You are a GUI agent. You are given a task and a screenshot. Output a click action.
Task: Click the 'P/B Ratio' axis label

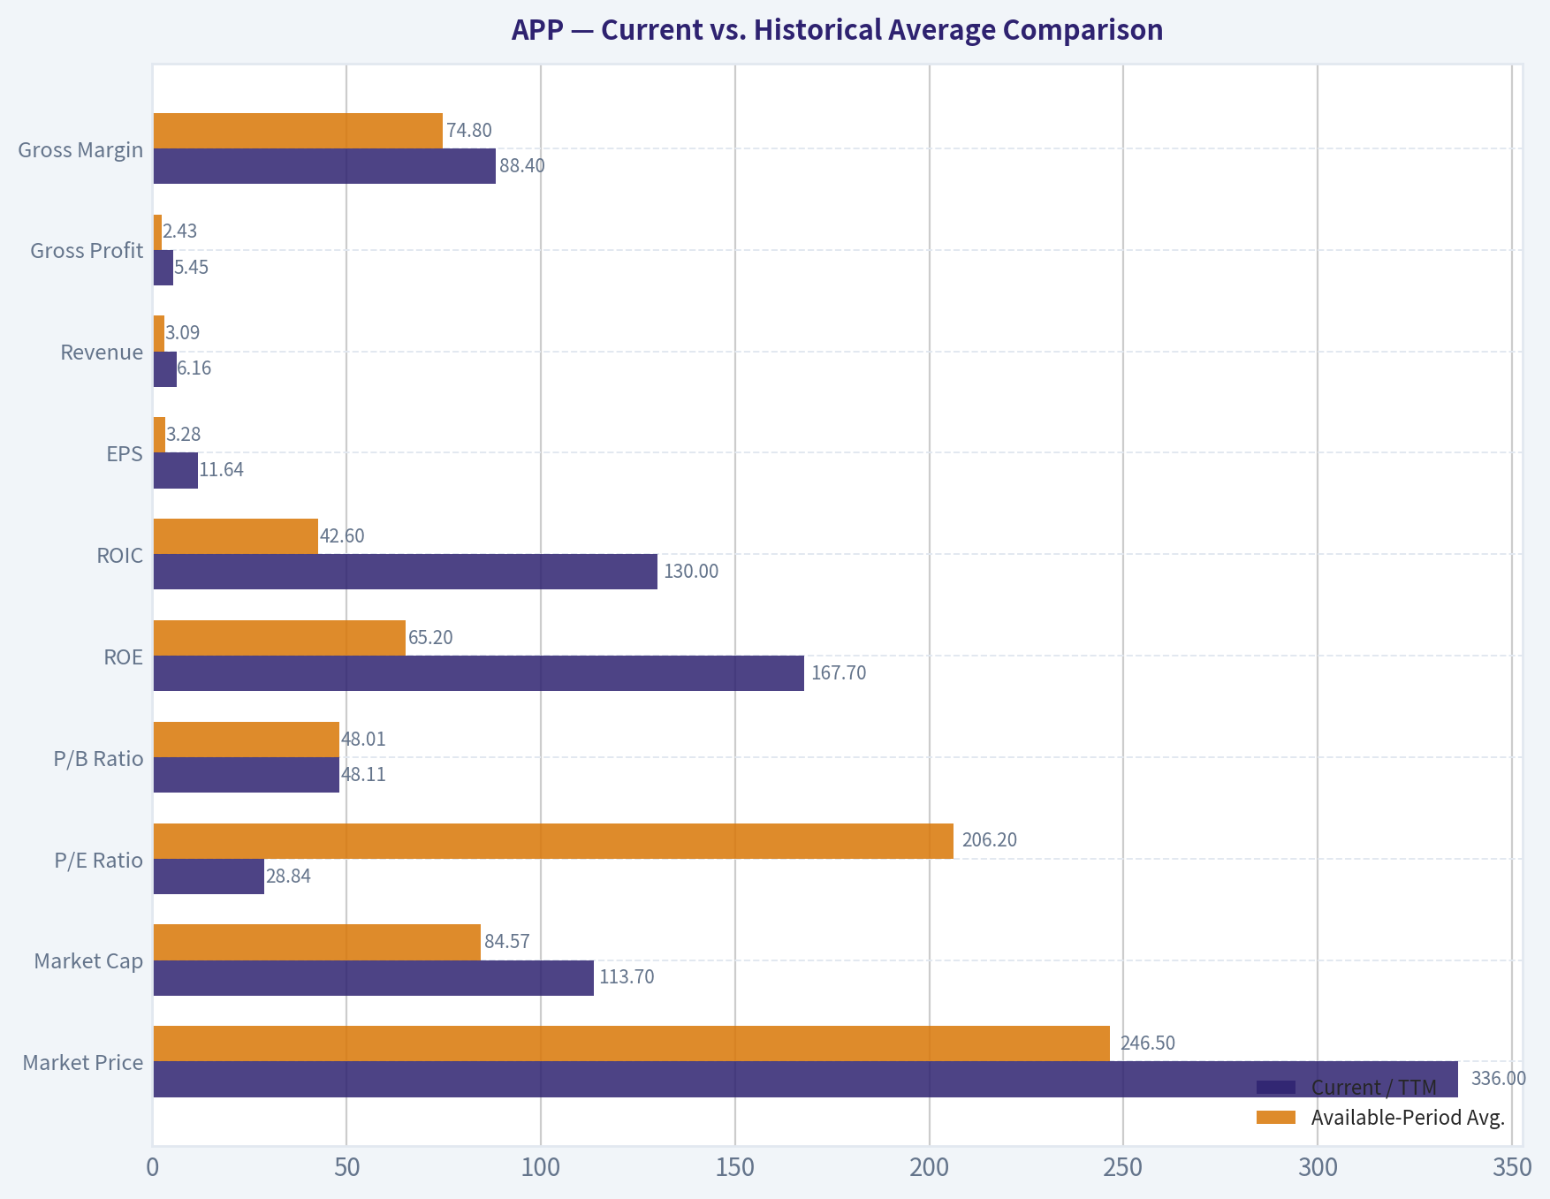tap(98, 759)
